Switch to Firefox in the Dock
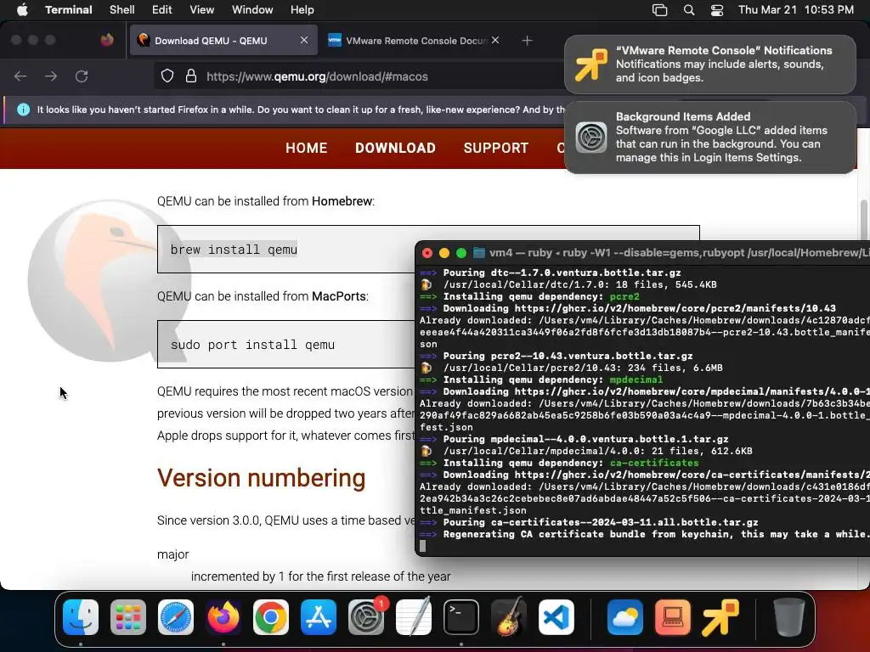Viewport: 870px width, 652px height. click(x=223, y=617)
